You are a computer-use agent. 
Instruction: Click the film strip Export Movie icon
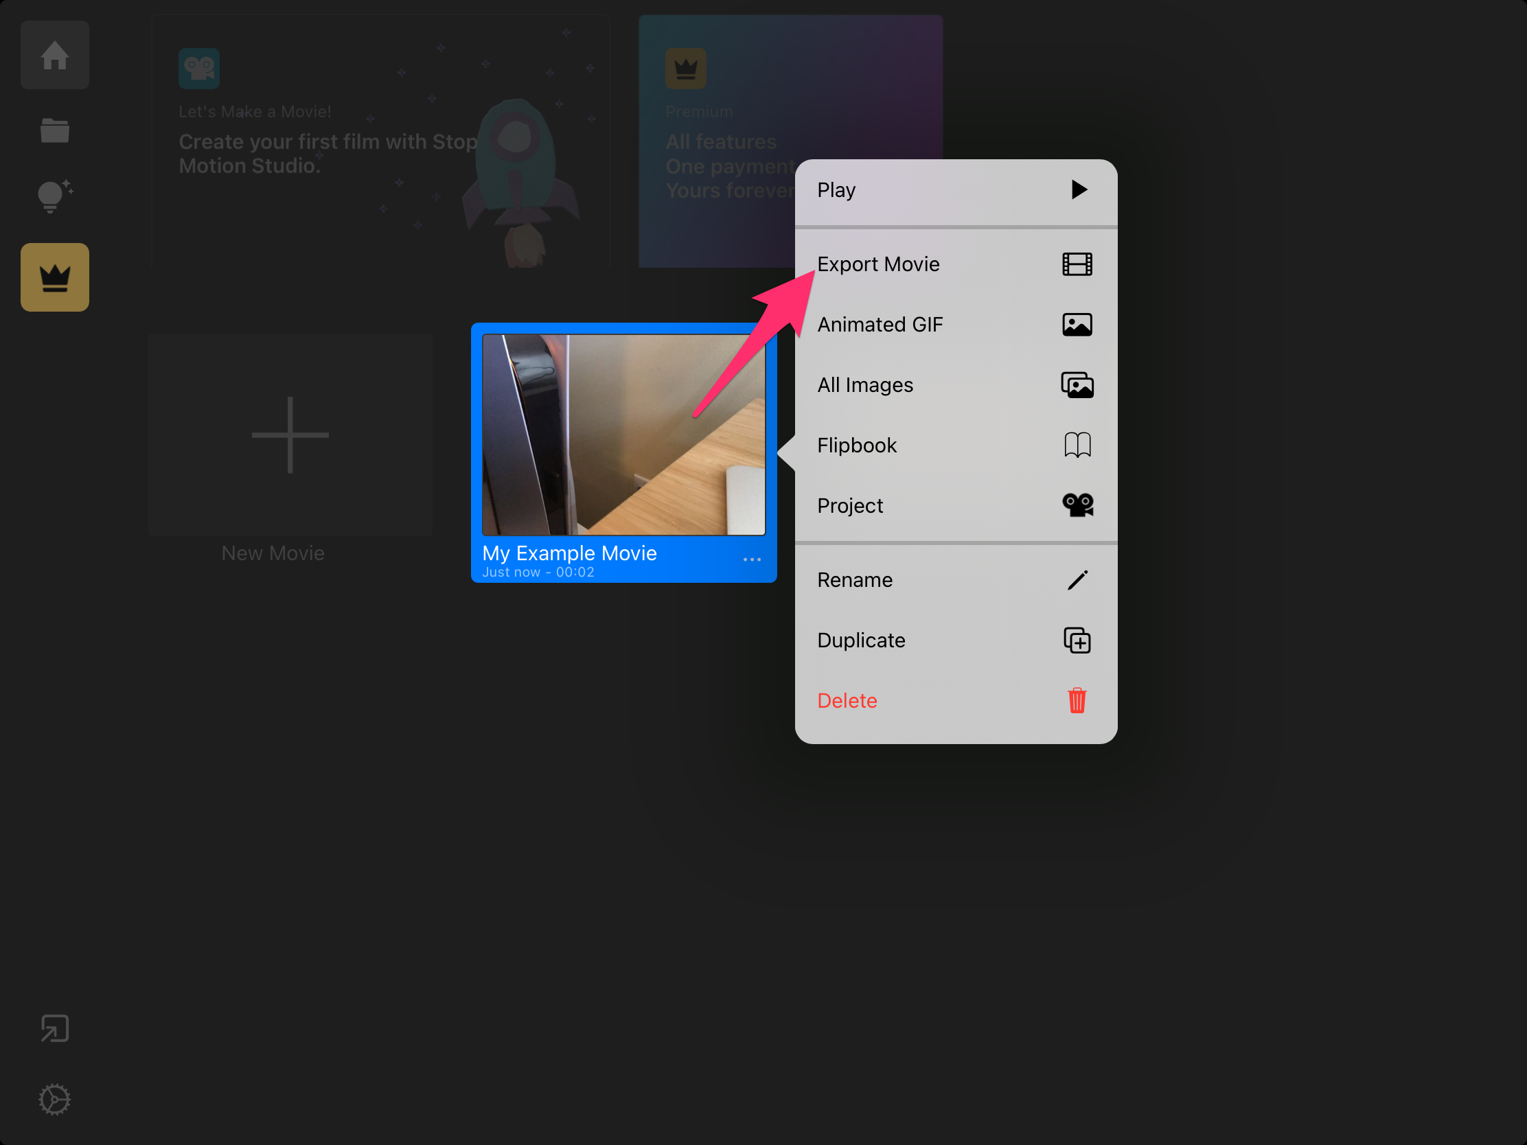click(1076, 264)
